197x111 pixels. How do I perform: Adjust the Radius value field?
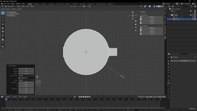[x=26, y=71]
